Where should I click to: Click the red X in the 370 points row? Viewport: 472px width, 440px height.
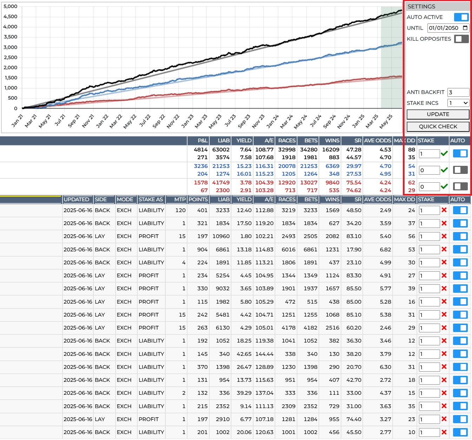(x=444, y=367)
